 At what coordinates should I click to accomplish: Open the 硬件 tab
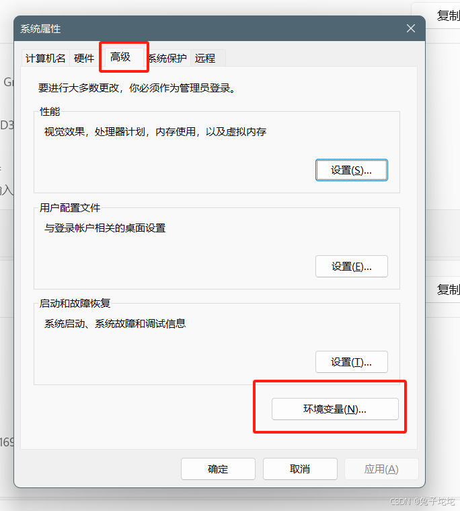tap(84, 59)
